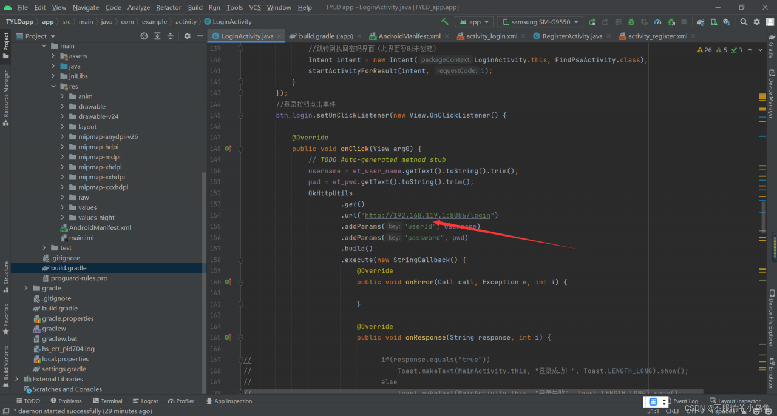Screen dimensions: 777x416
Task: Open the VCS menu
Action: pyautogui.click(x=255, y=7)
